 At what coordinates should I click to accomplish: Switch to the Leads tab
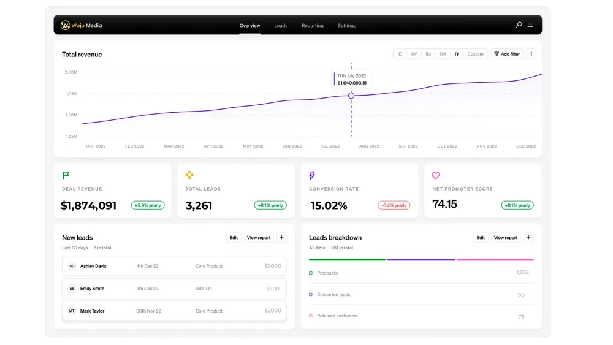281,26
